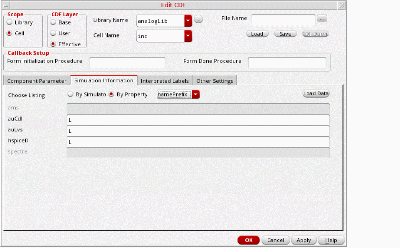Select the Cell scope radio button

click(10, 33)
